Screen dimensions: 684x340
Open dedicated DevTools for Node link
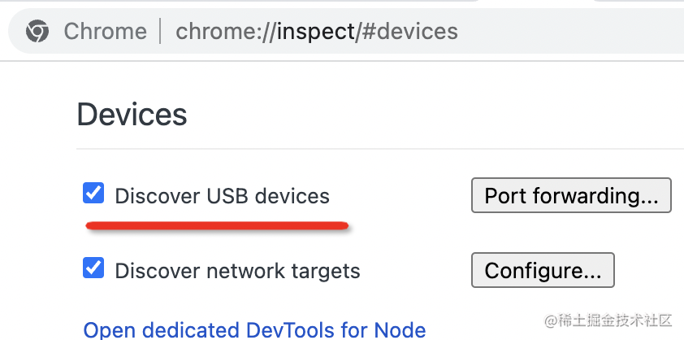point(254,329)
